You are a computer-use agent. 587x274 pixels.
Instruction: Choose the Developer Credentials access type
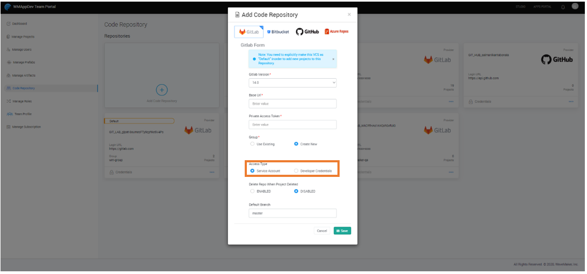[296, 171]
